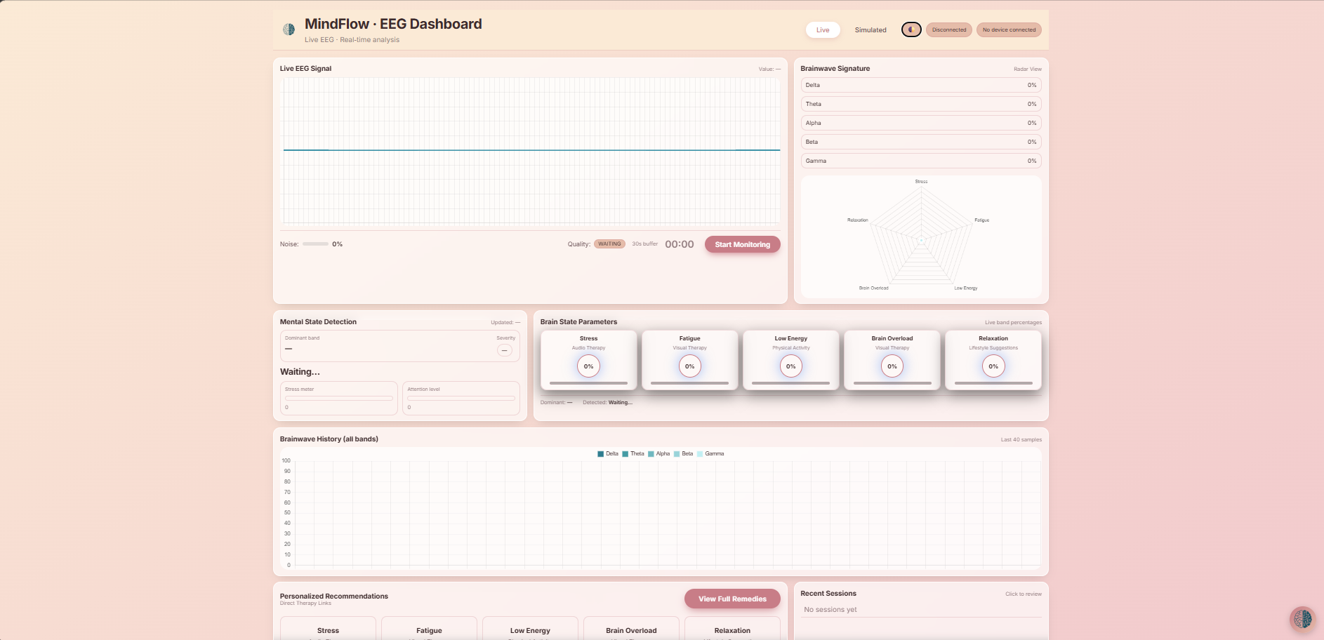Click the radar chart Low Energy label
Image resolution: width=1324 pixels, height=640 pixels.
(x=965, y=288)
